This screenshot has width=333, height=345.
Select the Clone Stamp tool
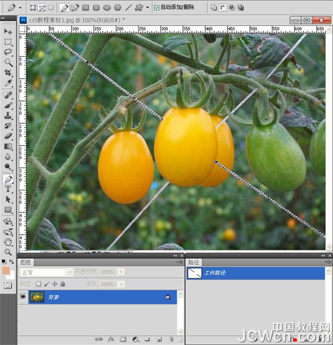[8, 115]
